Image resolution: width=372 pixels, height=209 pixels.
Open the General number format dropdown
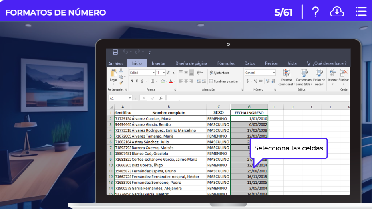click(x=274, y=73)
